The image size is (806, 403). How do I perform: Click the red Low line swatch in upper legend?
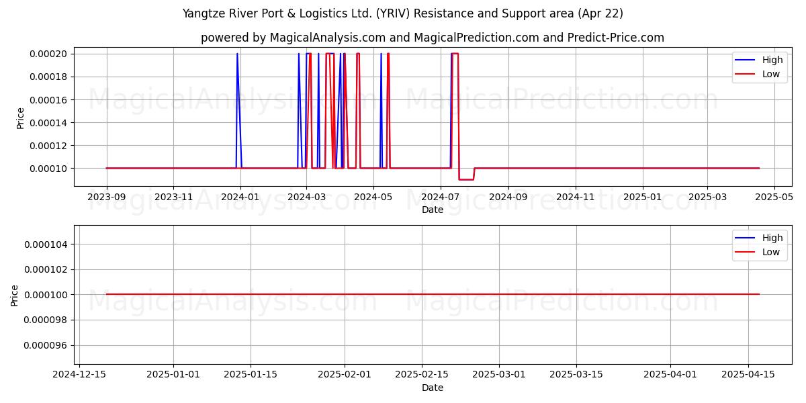[745, 75]
